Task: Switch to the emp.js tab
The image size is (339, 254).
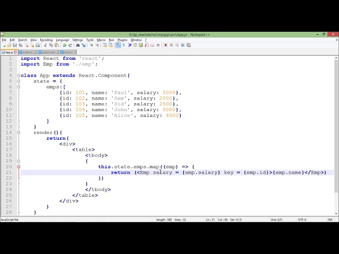Action: click(x=68, y=52)
